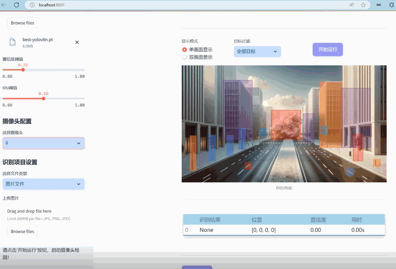Screen dimensions: 396x269
Task: Add page to favorites star icon
Action: coord(363,5)
